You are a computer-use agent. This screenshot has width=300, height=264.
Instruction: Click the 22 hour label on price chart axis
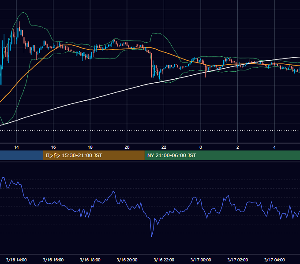coord(164,147)
